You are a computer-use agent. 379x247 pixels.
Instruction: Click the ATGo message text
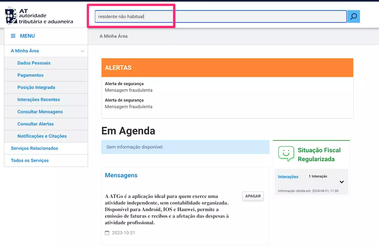tap(167, 210)
